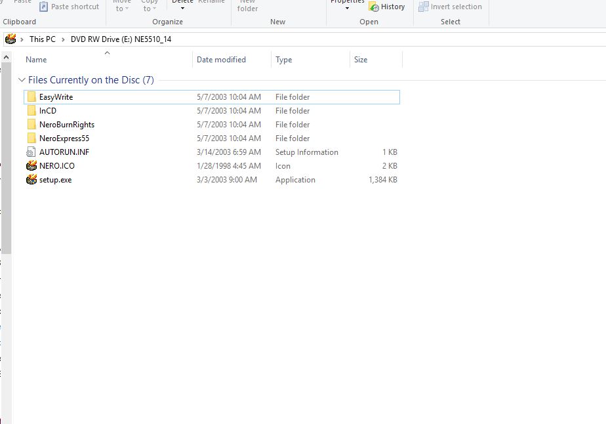Open History in the ribbon
The height and width of the screenshot is (424, 606).
click(x=387, y=7)
